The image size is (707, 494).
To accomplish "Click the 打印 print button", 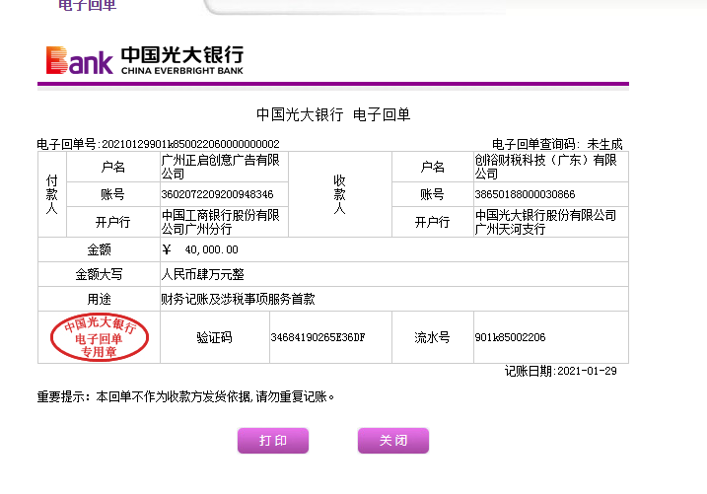I will pos(273,441).
